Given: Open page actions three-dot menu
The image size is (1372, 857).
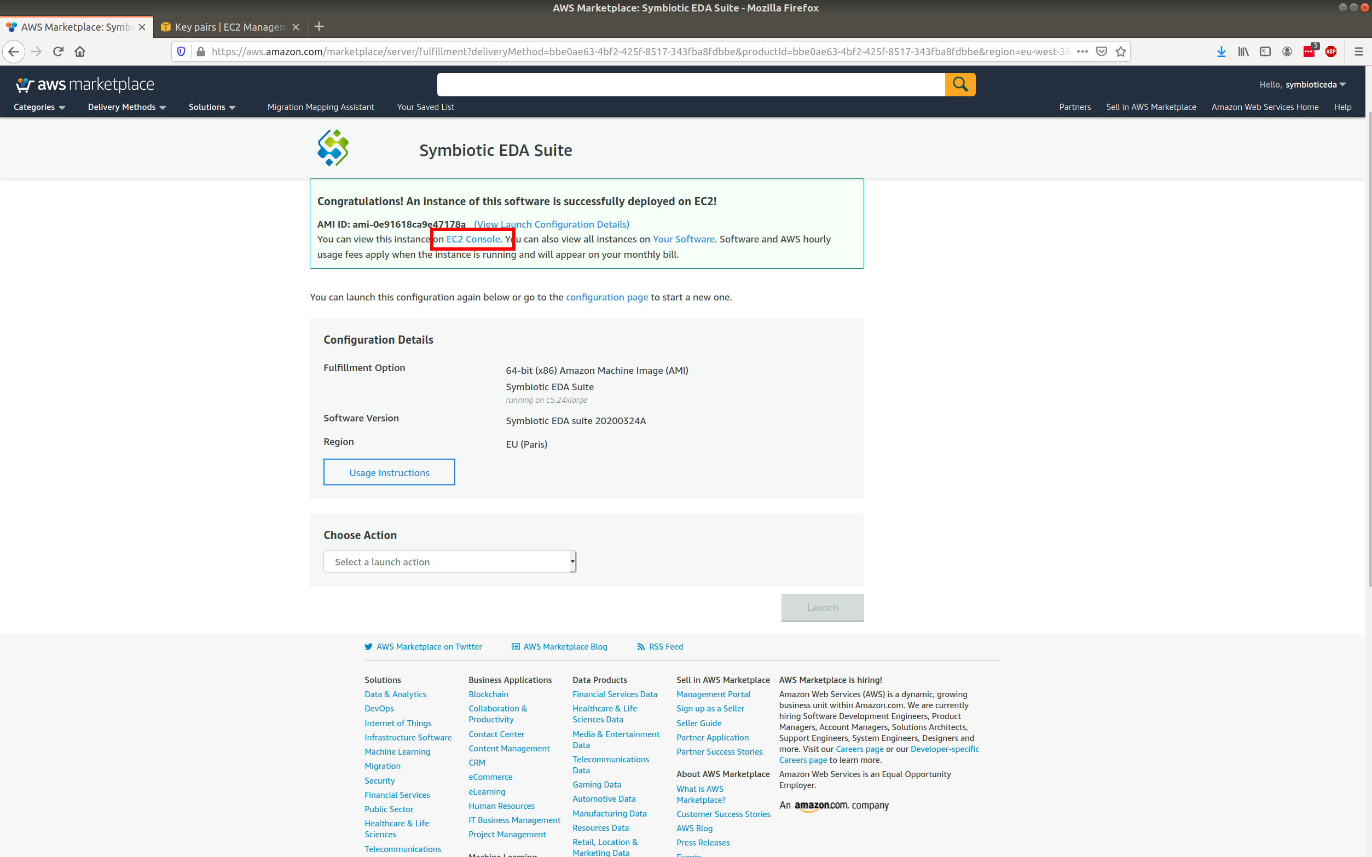Looking at the screenshot, I should click(x=1082, y=51).
